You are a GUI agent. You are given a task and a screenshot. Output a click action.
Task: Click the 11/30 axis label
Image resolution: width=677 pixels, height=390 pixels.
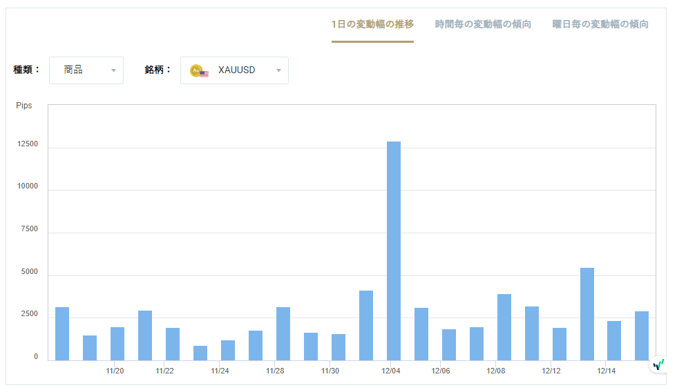[x=330, y=371]
